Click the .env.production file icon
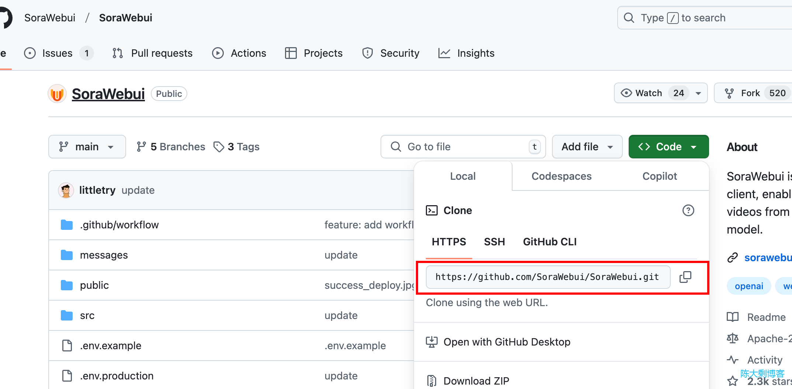This screenshot has width=792, height=389. [67, 376]
